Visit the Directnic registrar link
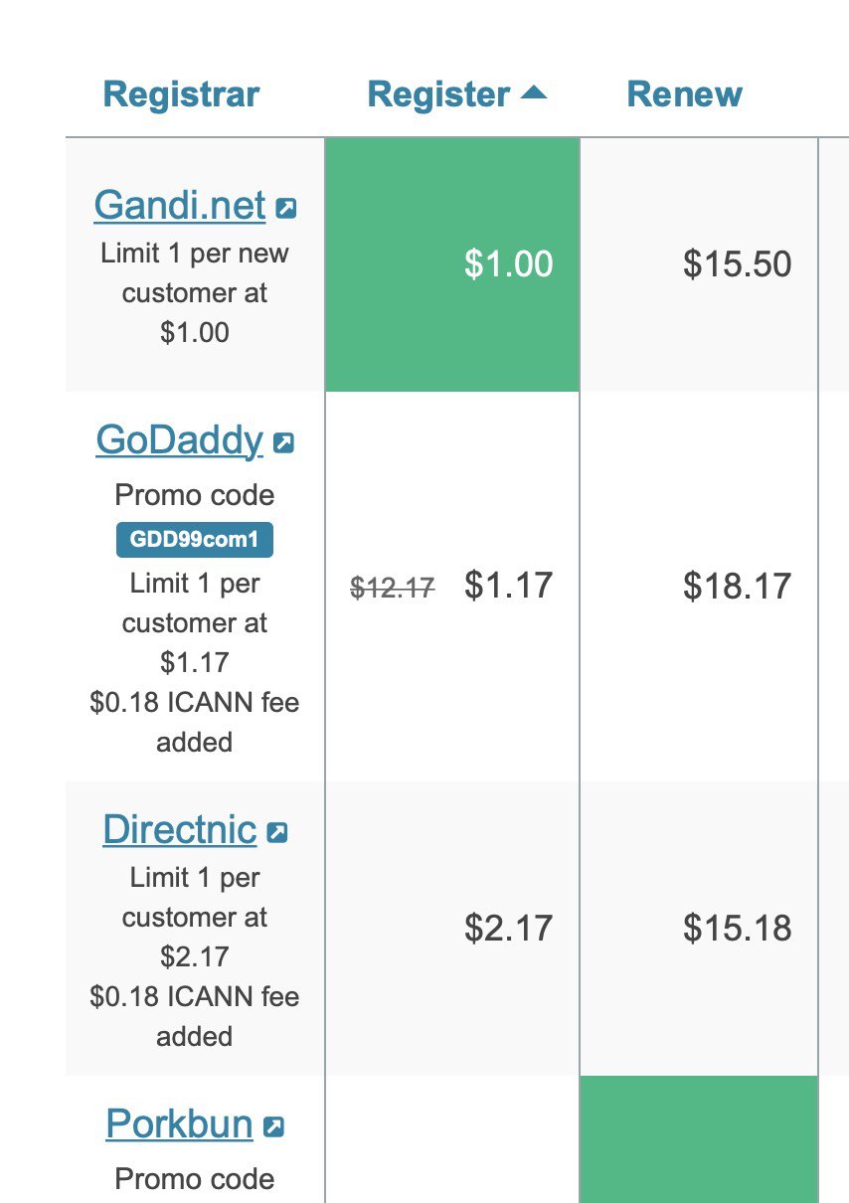 pyautogui.click(x=180, y=828)
